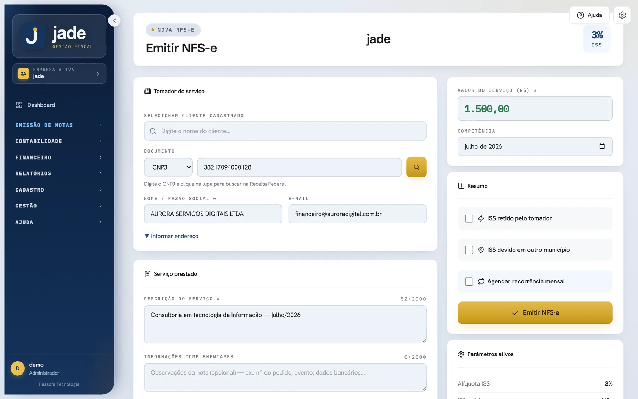Open the calendar picker in Competência field
The width and height of the screenshot is (638, 399).
(602, 146)
